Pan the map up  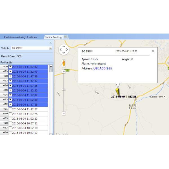pyautogui.click(x=64, y=46)
